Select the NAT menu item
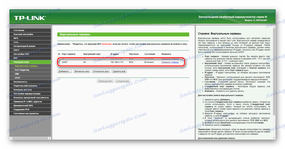The height and width of the screenshot is (149, 285). [30, 58]
